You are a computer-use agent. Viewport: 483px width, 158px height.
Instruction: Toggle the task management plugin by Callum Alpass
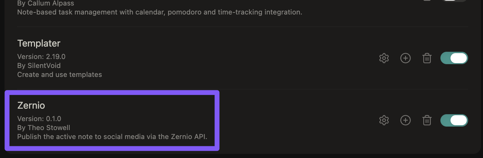click(454, 1)
